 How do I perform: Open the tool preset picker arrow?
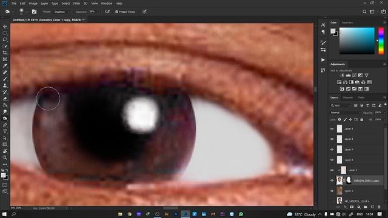point(13,12)
